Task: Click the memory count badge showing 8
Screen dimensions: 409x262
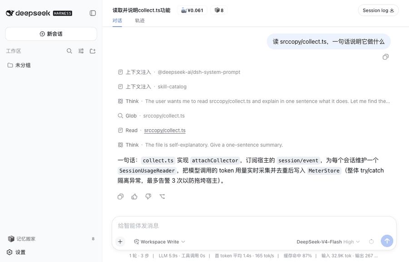Action: pyautogui.click(x=219, y=10)
